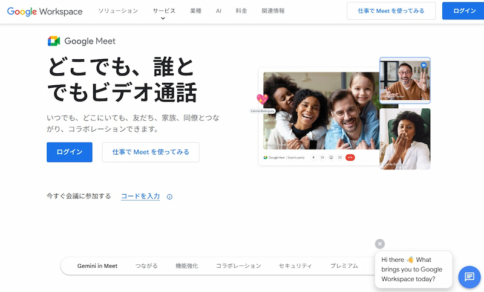This screenshot has width=484, height=292.
Task: Open the ソリューション menu
Action: pos(118,11)
